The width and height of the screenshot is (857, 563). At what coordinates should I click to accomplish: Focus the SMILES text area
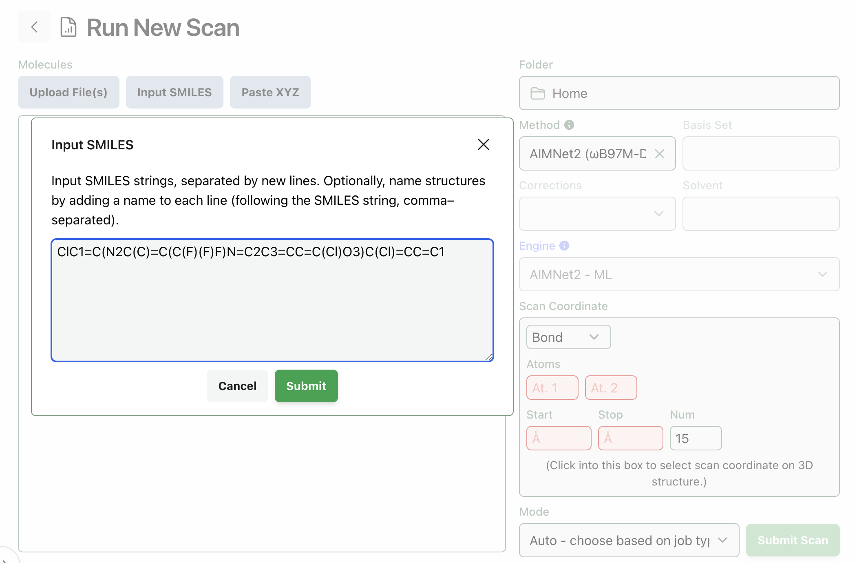[x=272, y=300]
